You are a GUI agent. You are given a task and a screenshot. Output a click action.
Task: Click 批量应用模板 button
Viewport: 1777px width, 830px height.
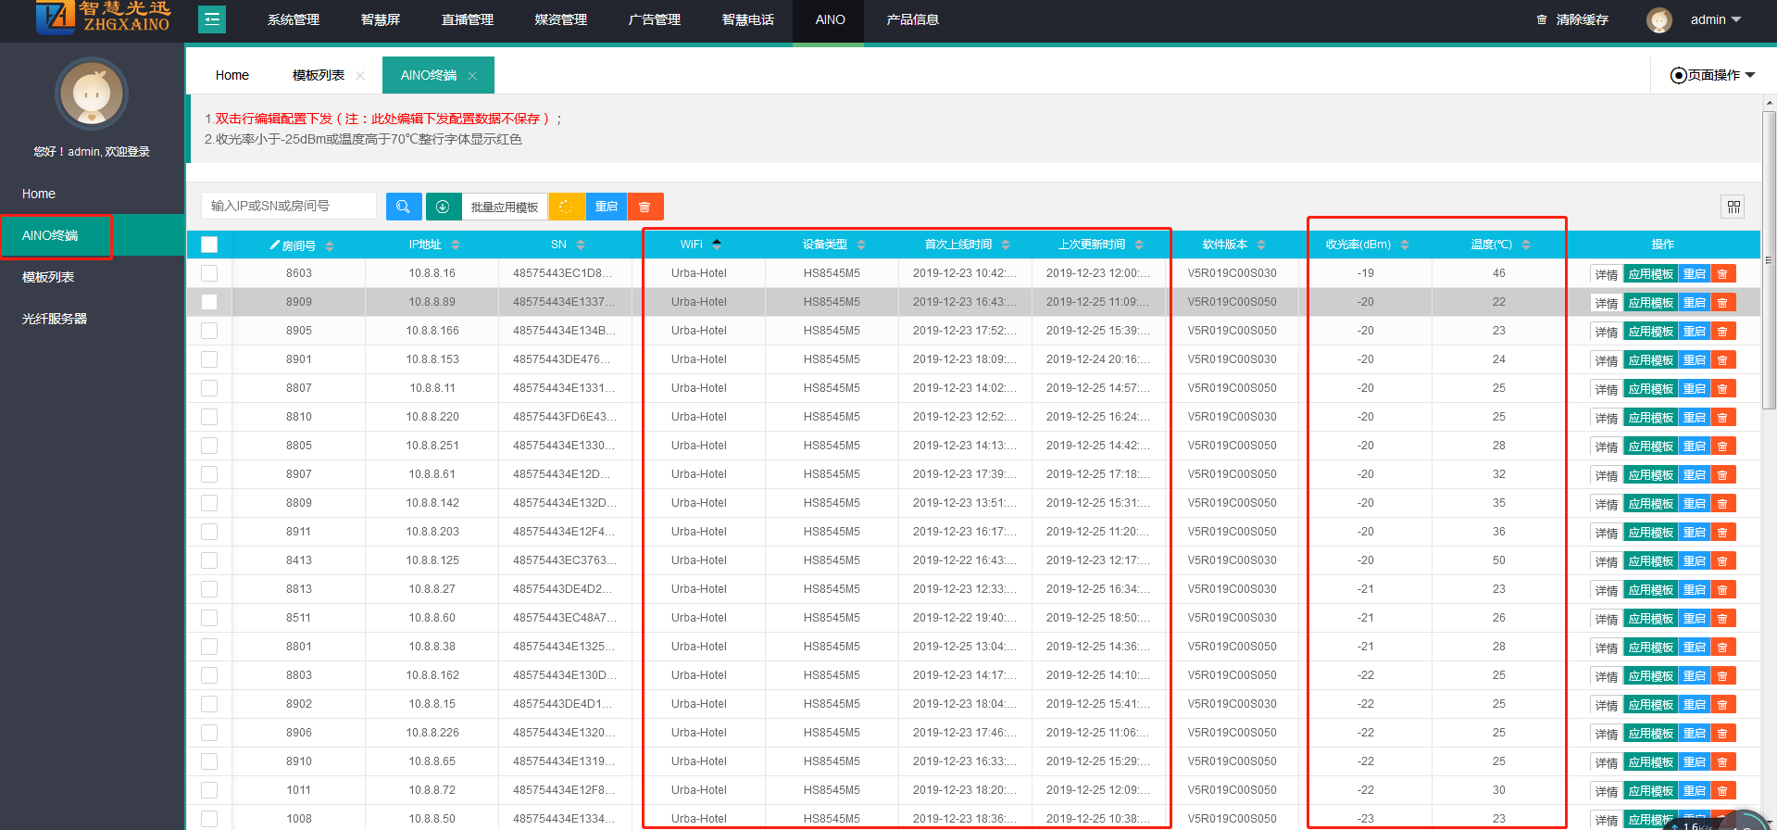505,207
